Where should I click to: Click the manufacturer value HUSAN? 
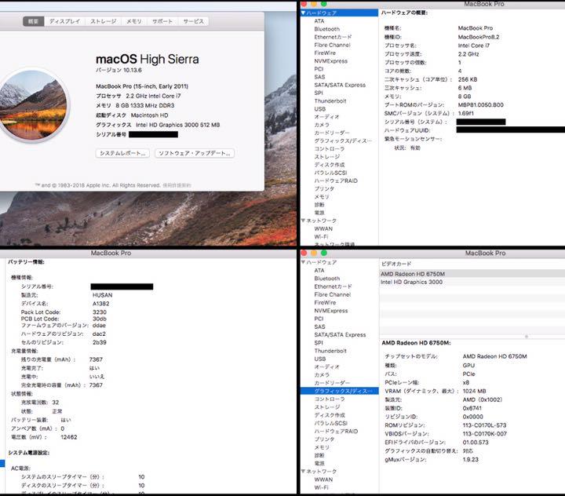[x=102, y=295]
